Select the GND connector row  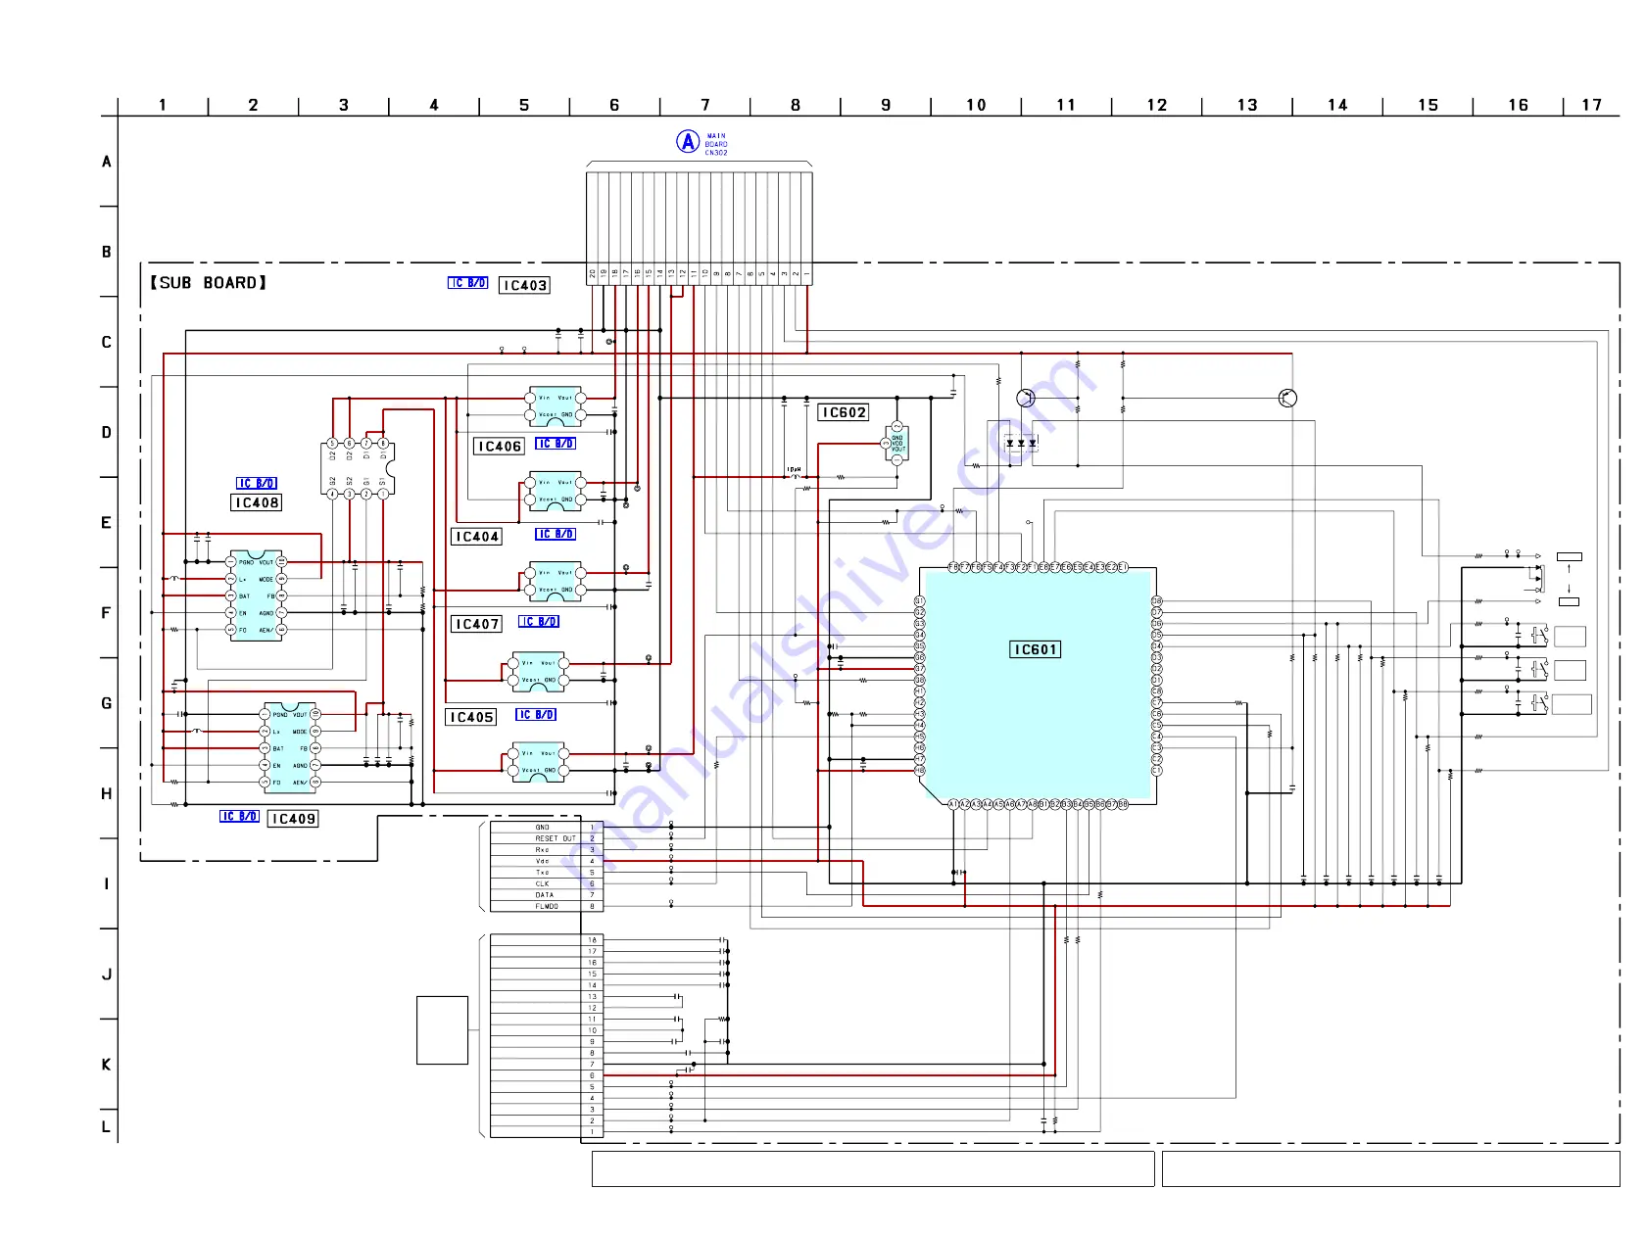[547, 828]
